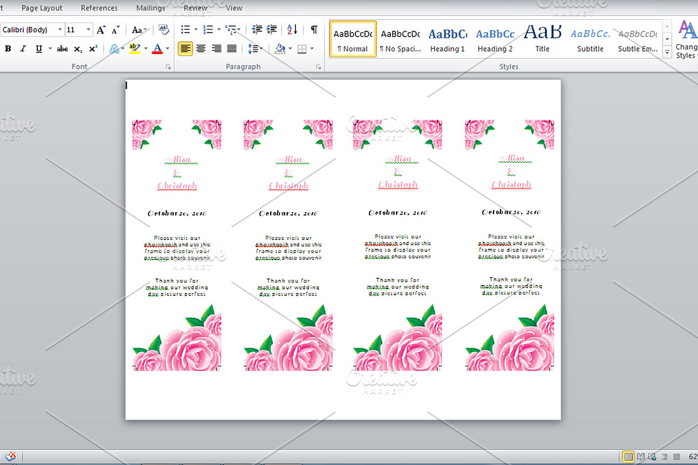Open the Mailings tab
Screen dimensions: 698x465
click(x=151, y=8)
